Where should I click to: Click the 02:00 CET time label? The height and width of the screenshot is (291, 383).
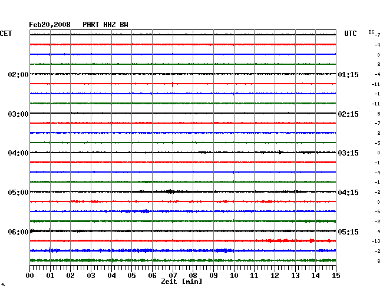point(18,75)
